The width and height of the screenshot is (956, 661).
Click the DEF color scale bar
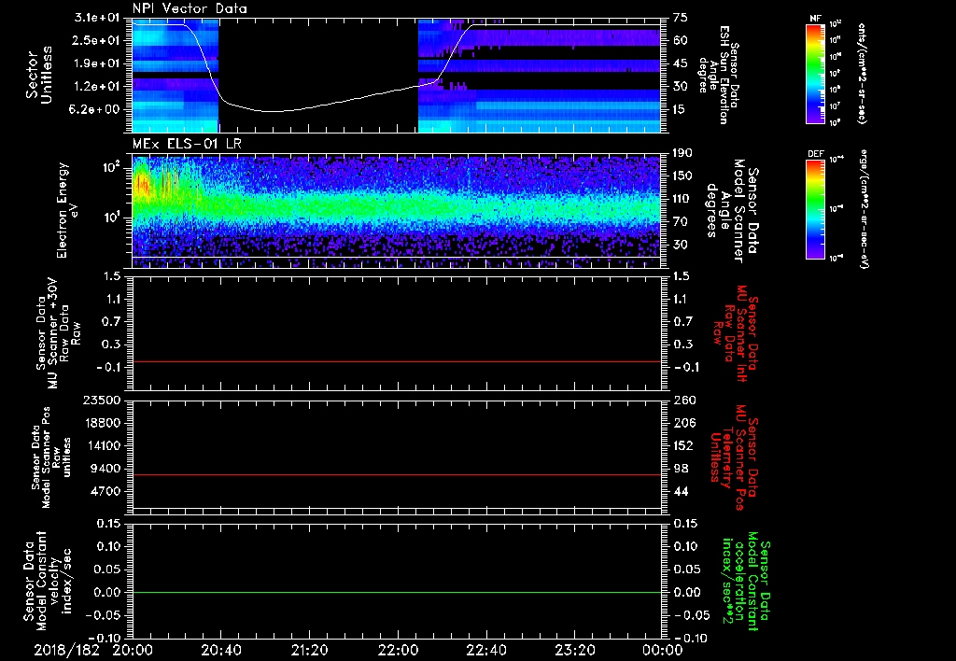(816, 209)
